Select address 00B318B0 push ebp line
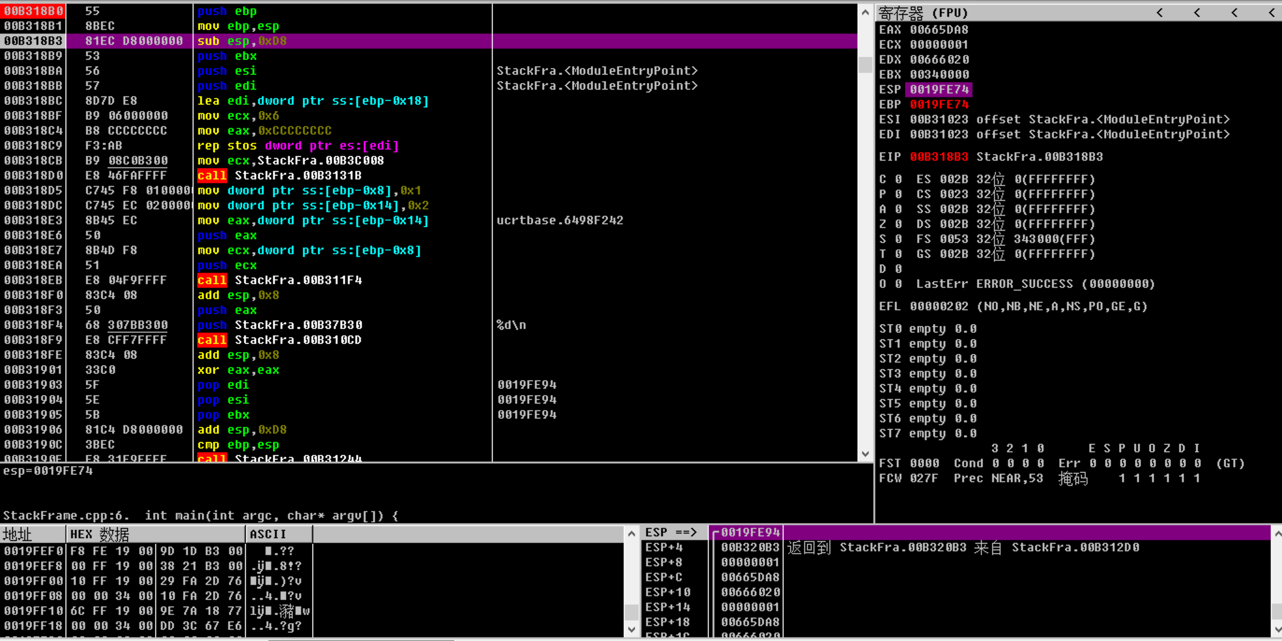The height and width of the screenshot is (641, 1282). (x=428, y=11)
